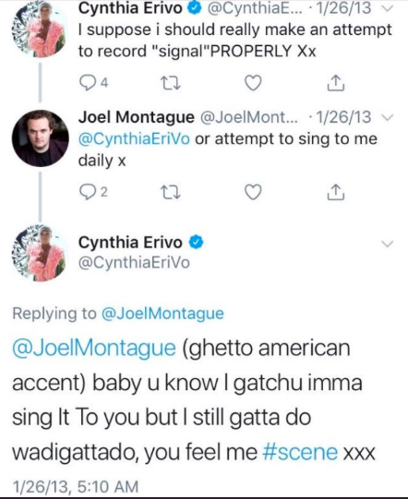Screen dimensions: 408x499
Task: Open the #scene hashtag
Action: (x=300, y=452)
